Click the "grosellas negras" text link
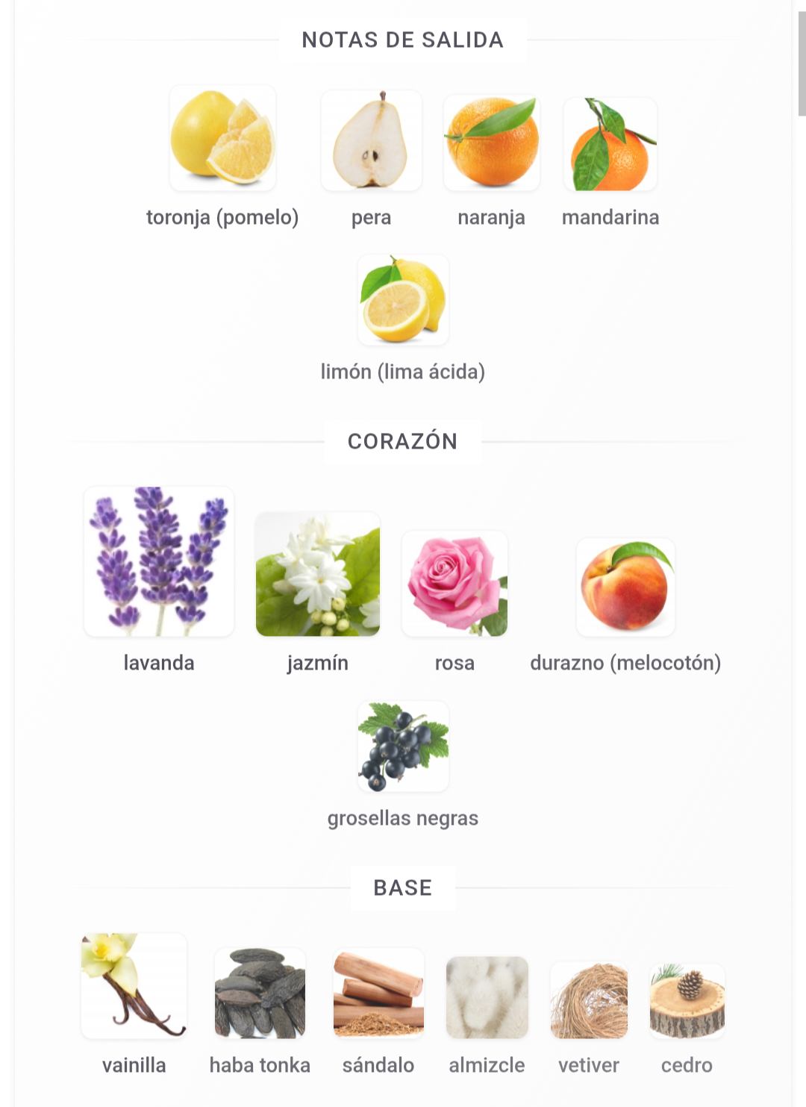 403,818
